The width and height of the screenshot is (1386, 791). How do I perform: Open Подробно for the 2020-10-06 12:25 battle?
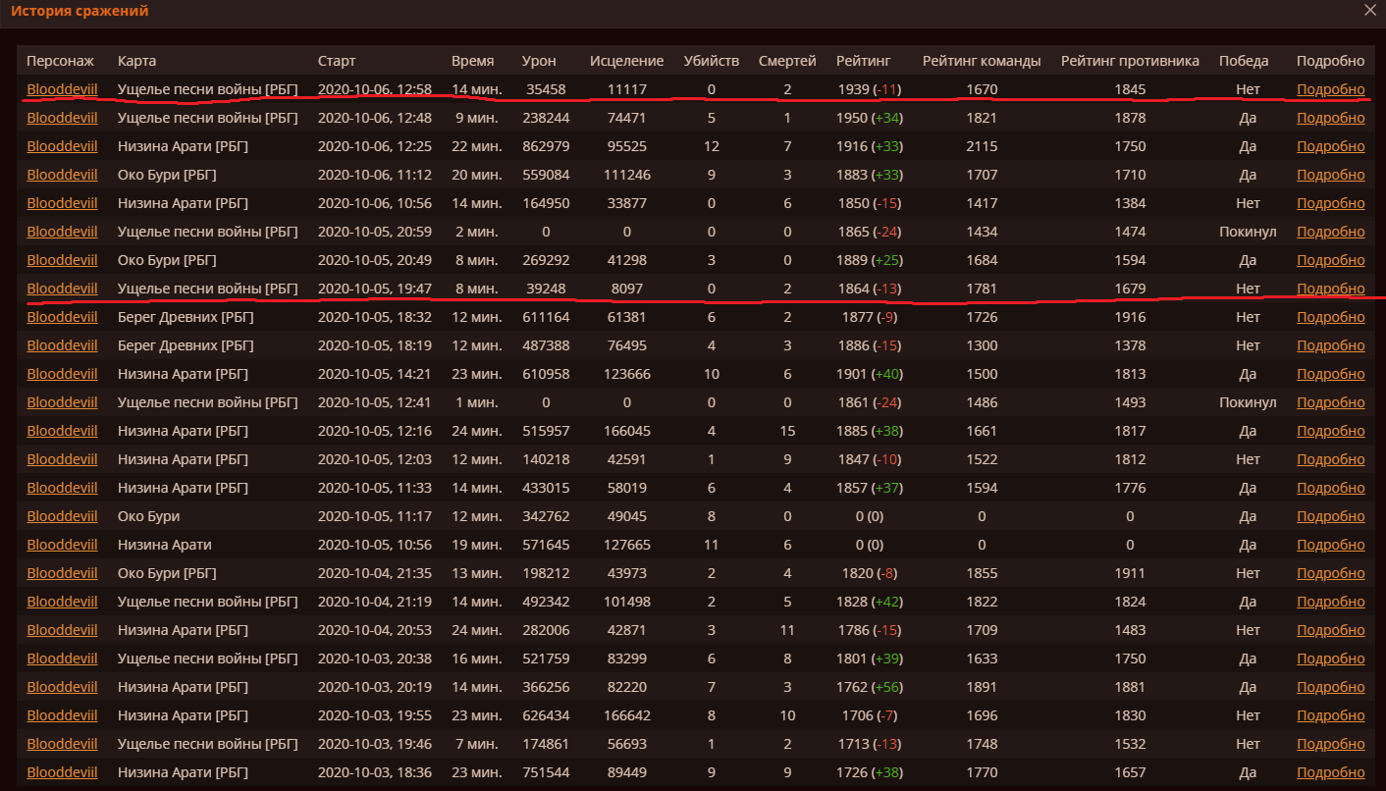(x=1330, y=146)
